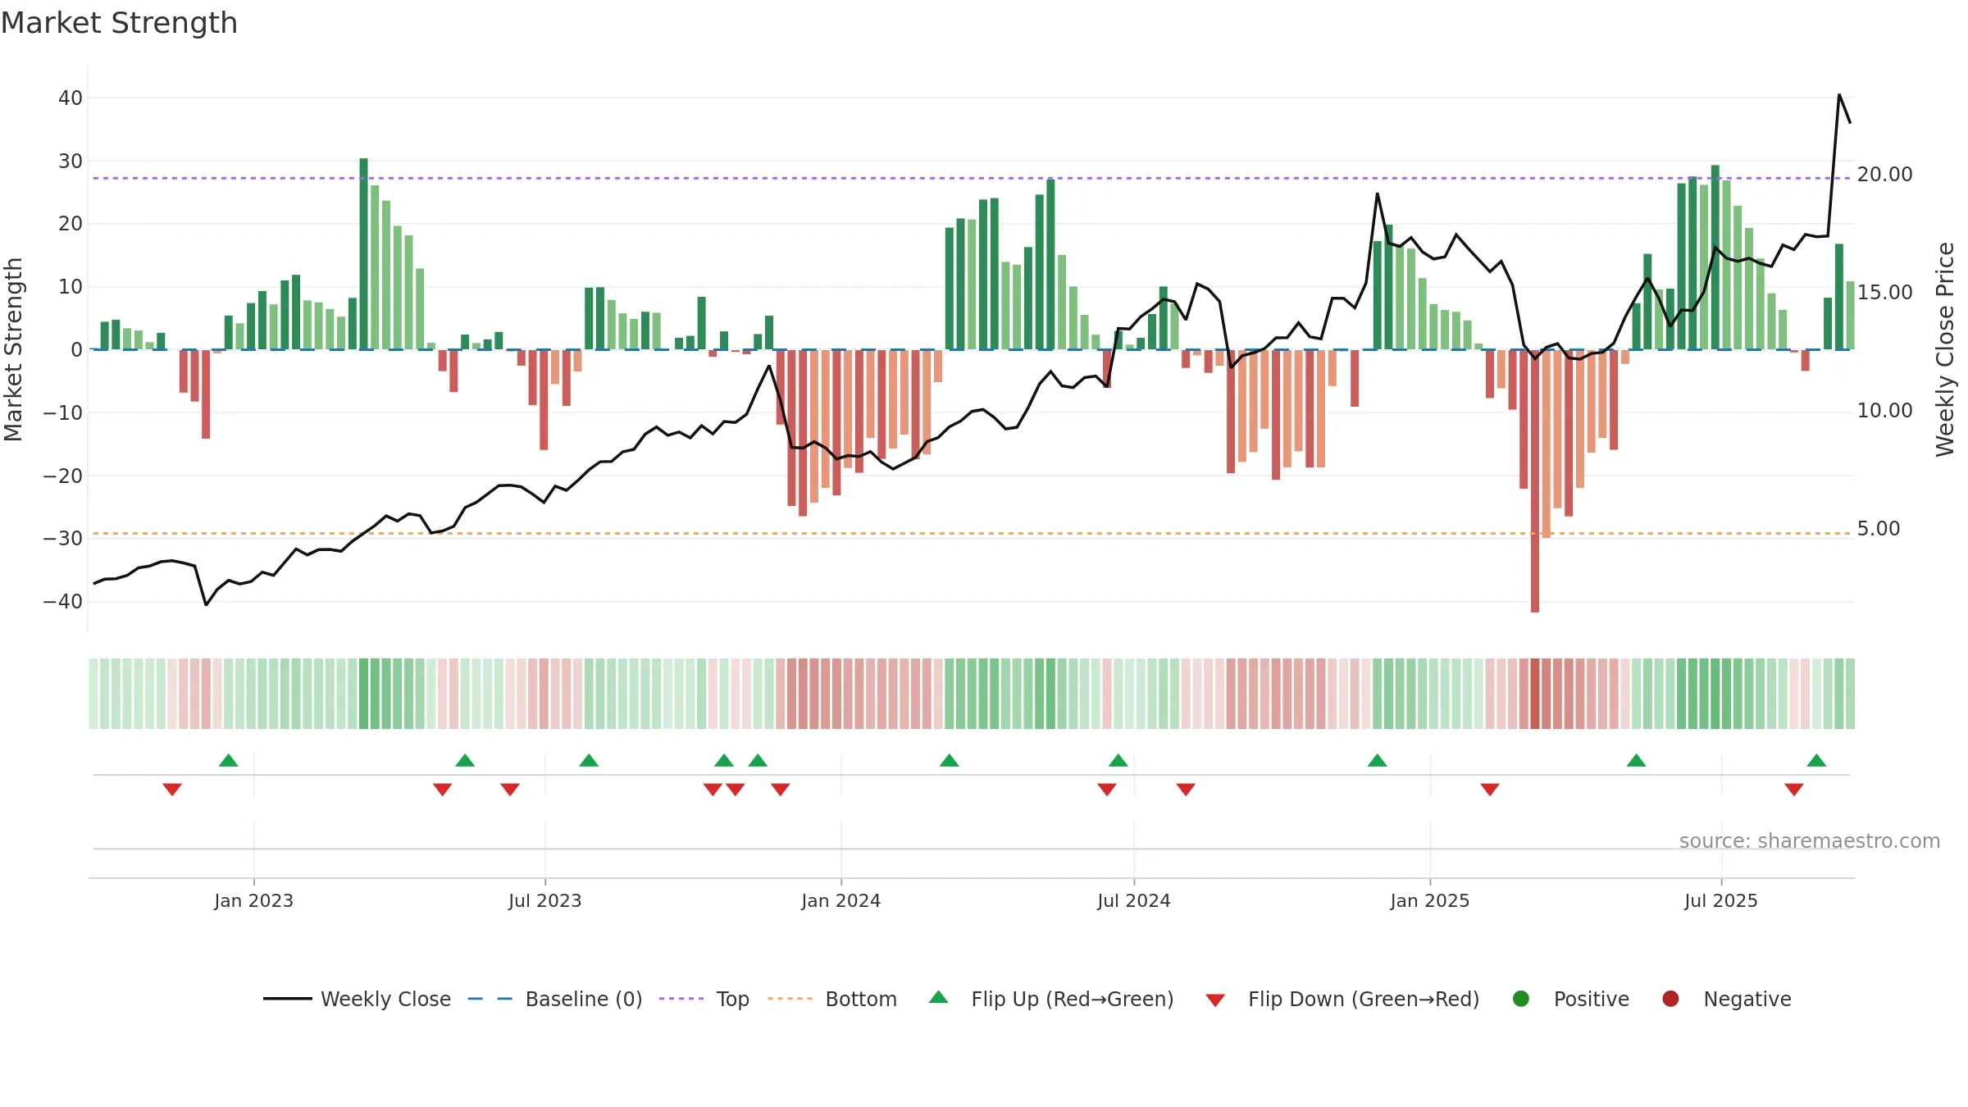Click the Jan 2023 x-axis label
The height and width of the screenshot is (1107, 1968).
(254, 900)
